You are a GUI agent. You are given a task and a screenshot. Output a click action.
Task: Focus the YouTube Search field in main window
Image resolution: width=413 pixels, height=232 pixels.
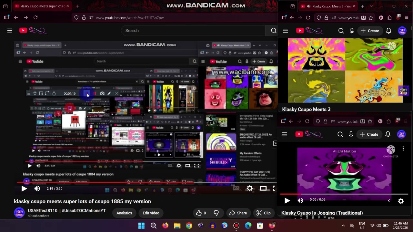(x=193, y=31)
